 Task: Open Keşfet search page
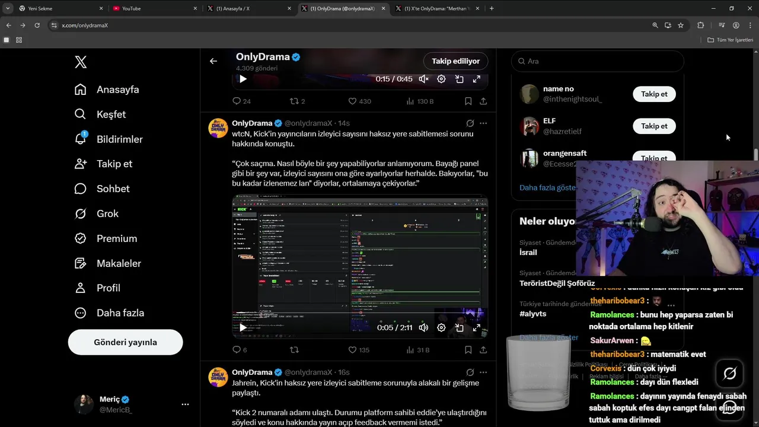[100, 114]
